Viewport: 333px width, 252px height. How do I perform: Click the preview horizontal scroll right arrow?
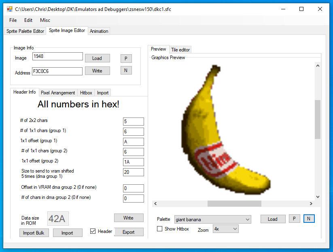tap(311, 203)
